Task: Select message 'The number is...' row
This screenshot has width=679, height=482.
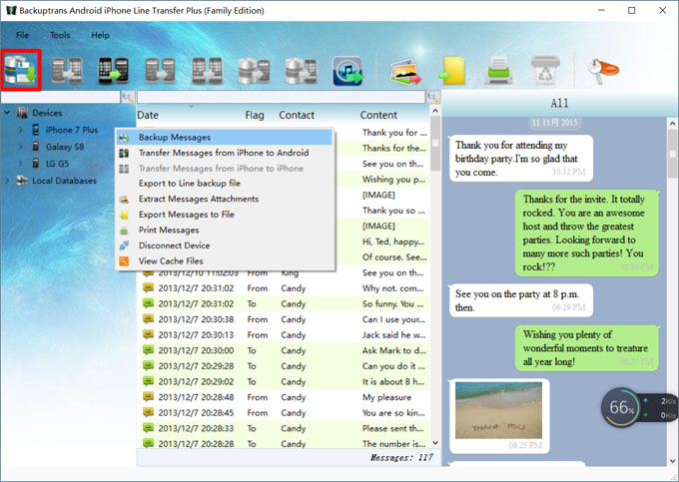Action: tap(284, 444)
